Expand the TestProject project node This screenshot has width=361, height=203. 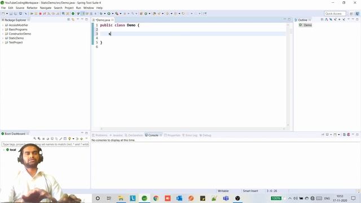3,43
